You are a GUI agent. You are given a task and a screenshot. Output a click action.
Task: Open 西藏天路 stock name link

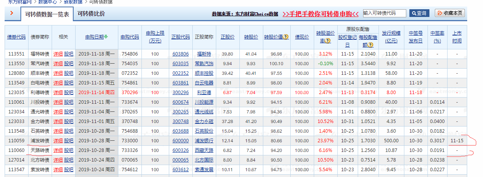pos(204,150)
